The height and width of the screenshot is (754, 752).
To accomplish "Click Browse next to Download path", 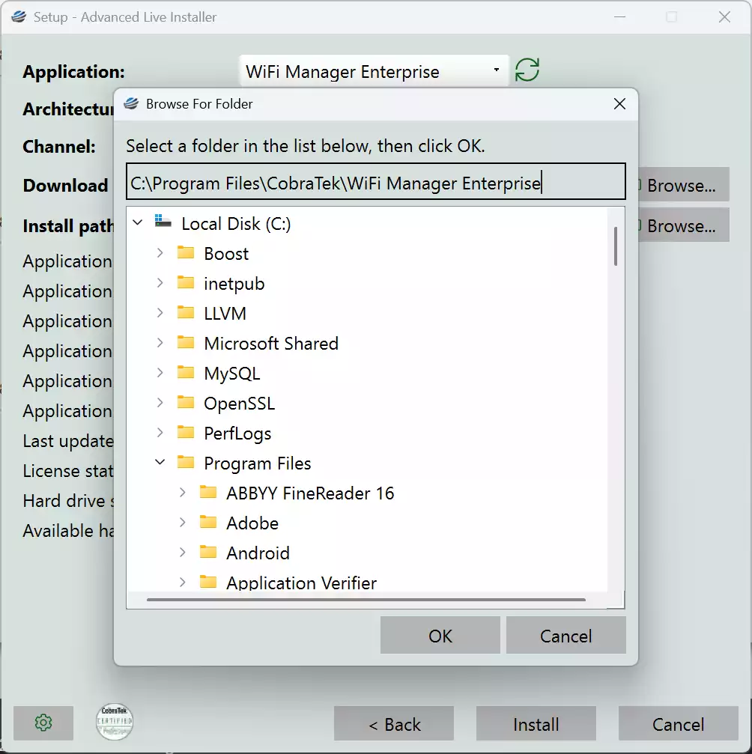I will tap(683, 185).
